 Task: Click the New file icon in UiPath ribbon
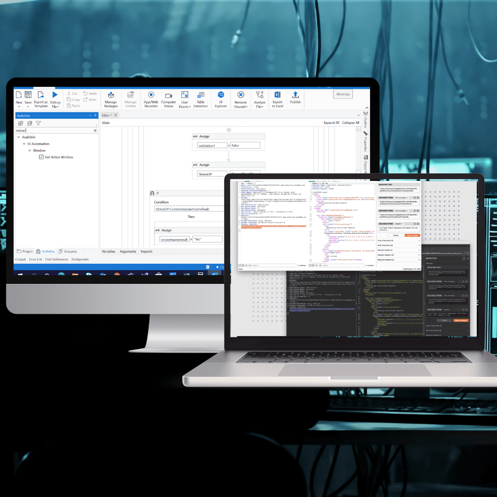pos(19,95)
